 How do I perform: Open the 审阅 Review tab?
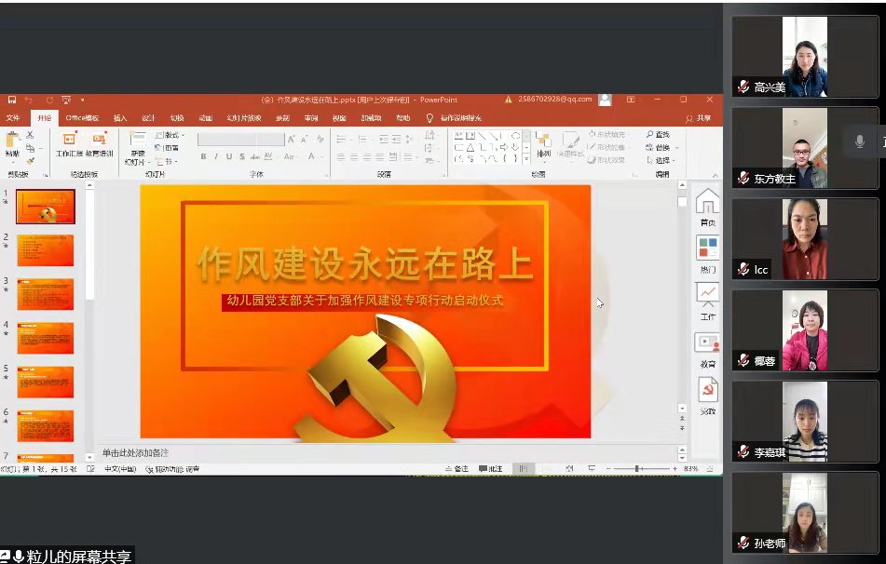(x=311, y=118)
